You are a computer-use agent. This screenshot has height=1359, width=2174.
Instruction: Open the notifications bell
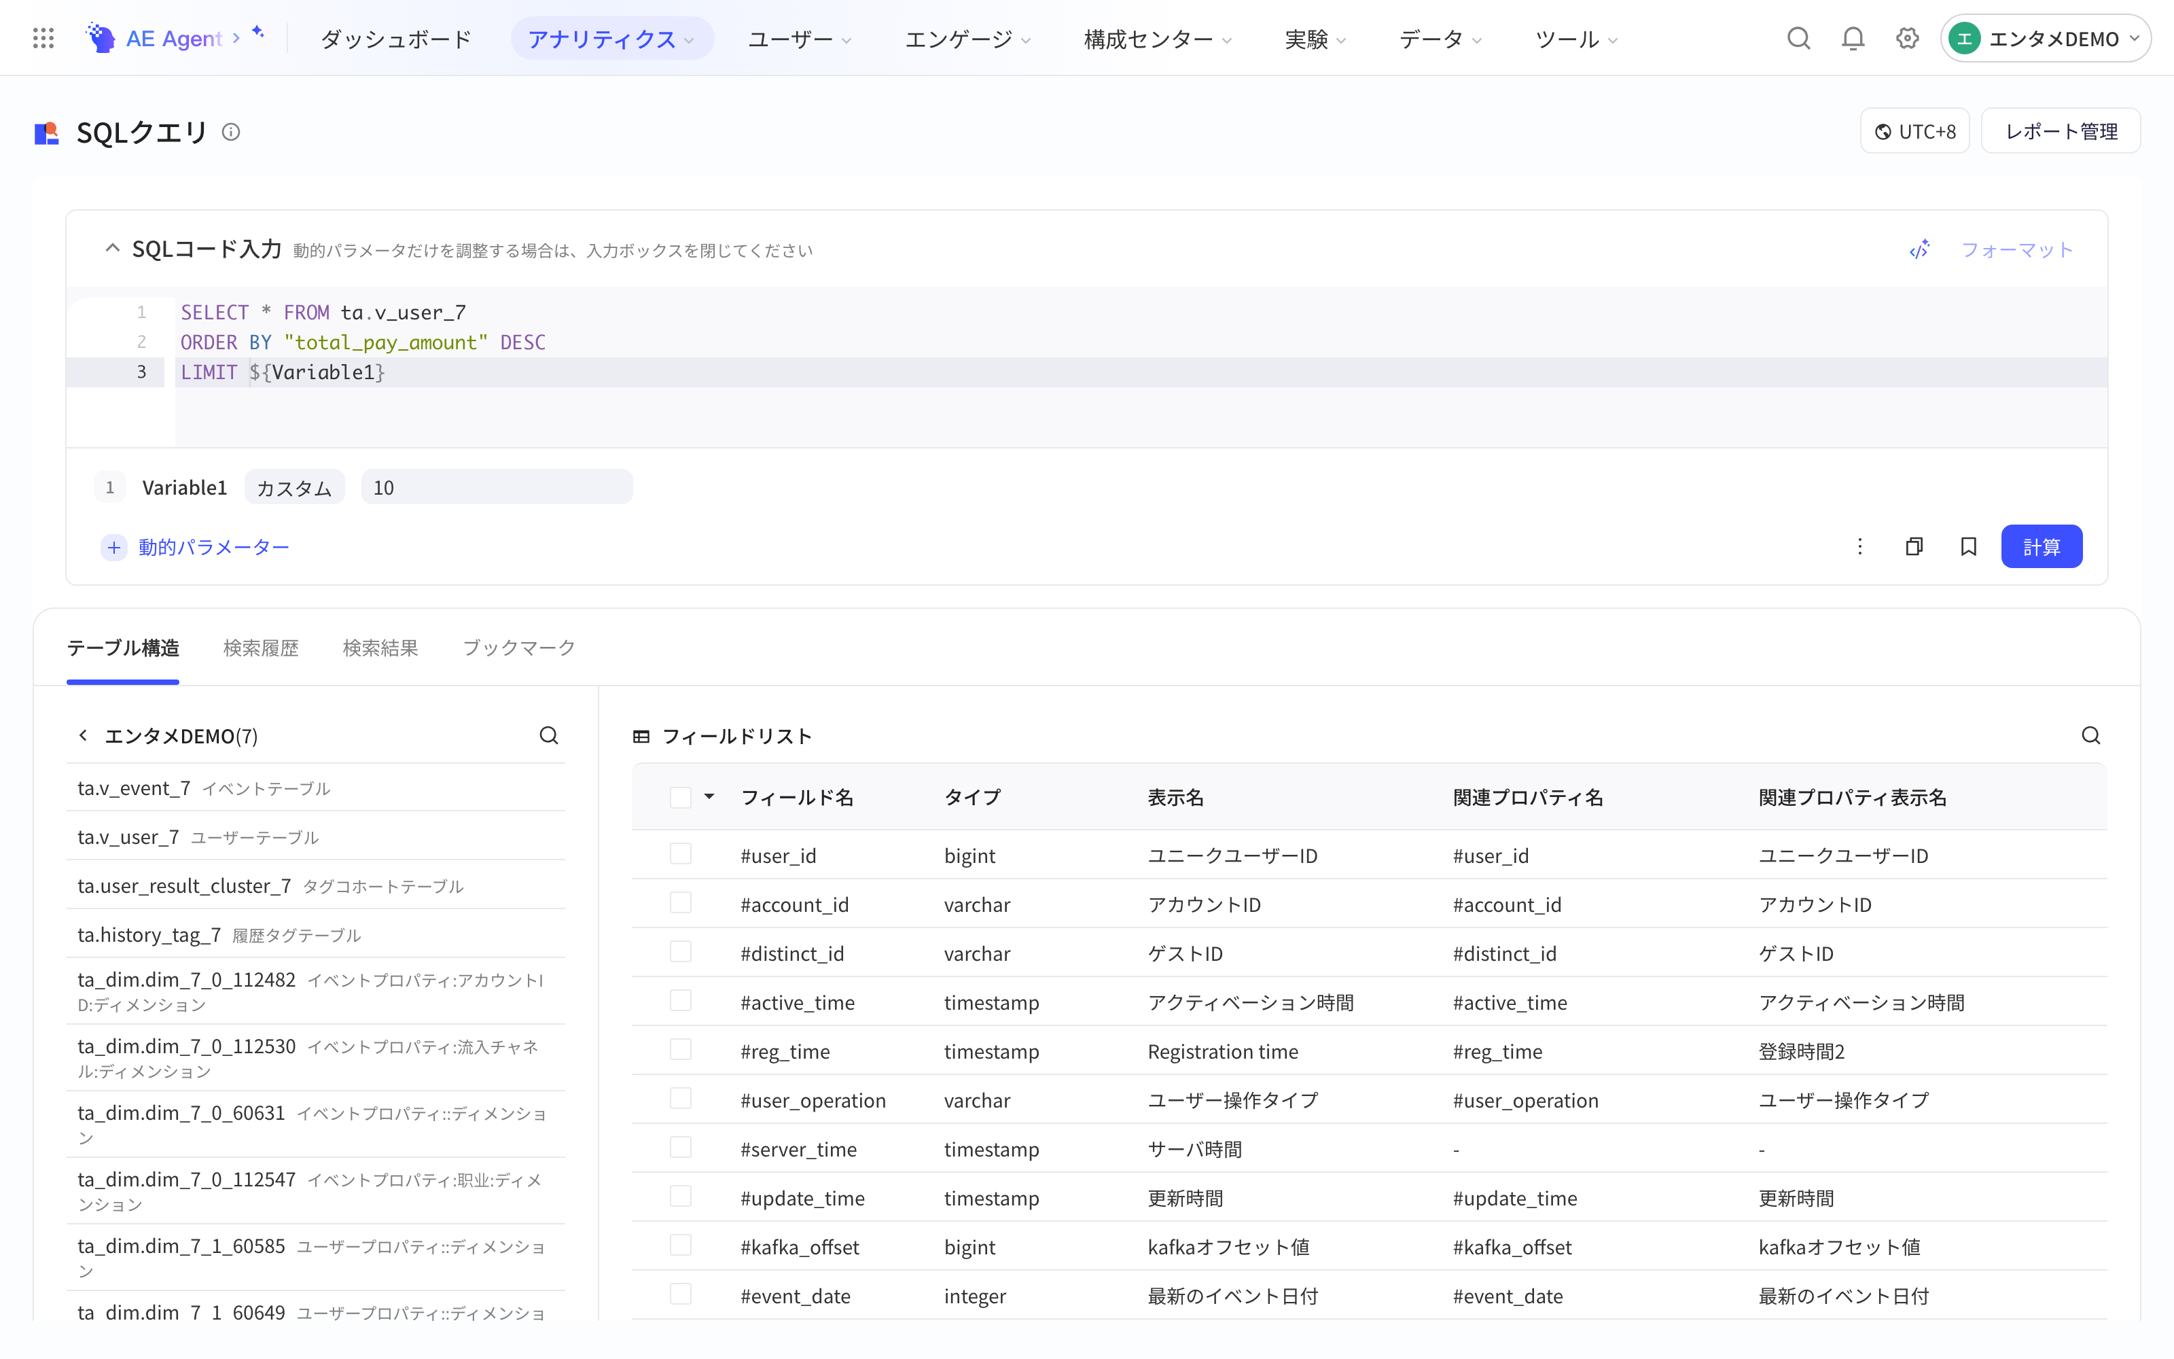(1853, 38)
